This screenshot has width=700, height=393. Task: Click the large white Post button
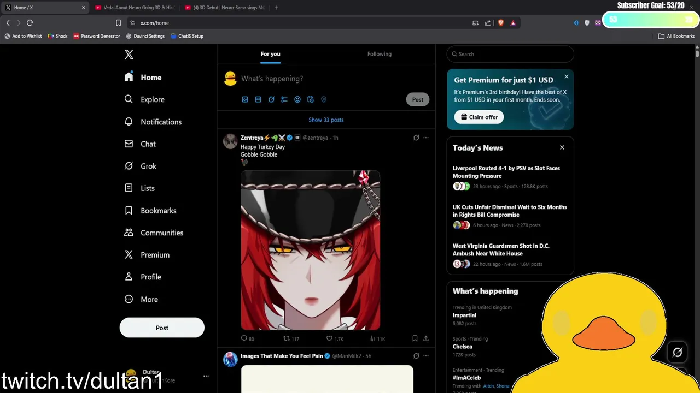[162, 327]
